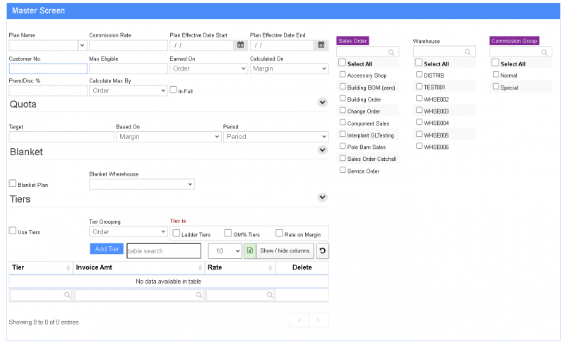
Task: Click Show / hide columns button
Action: (285, 250)
